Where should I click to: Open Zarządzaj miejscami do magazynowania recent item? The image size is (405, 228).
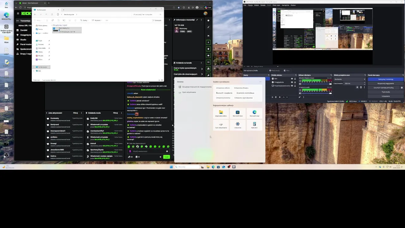coord(195,87)
